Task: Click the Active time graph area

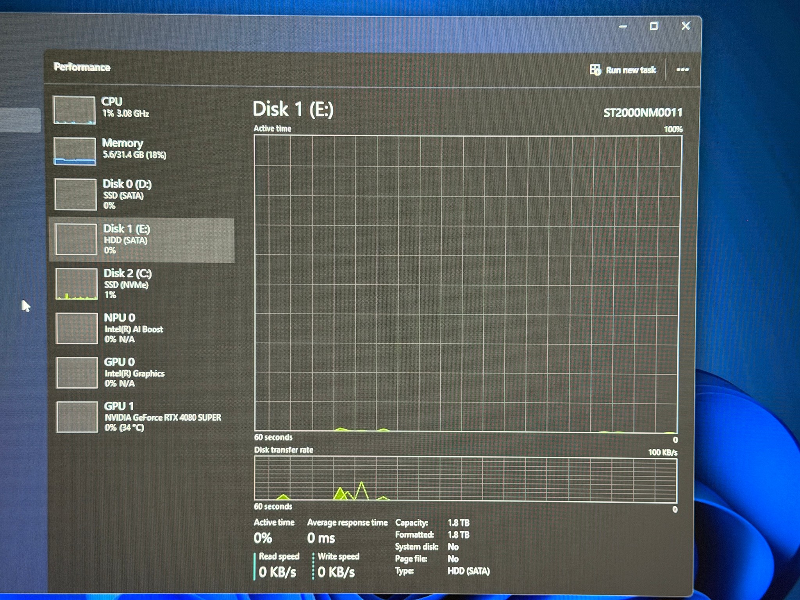Action: click(x=468, y=284)
